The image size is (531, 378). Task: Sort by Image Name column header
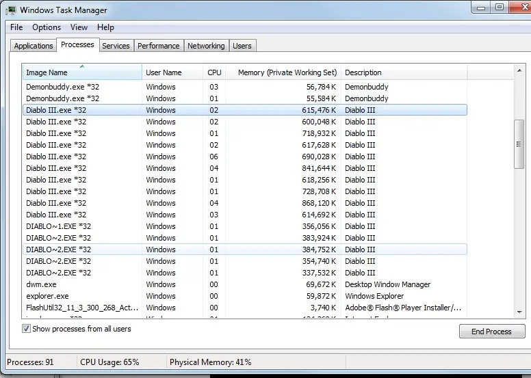point(82,72)
